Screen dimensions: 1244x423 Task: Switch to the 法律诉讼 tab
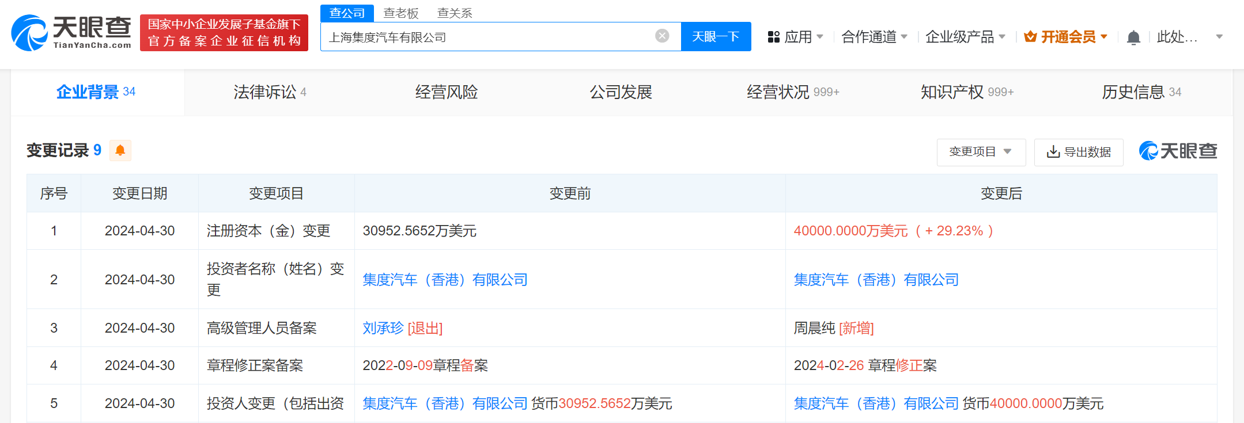pyautogui.click(x=270, y=92)
